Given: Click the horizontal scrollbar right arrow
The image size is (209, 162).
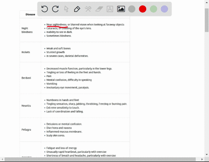Looking at the screenshot, I should (202, 159).
